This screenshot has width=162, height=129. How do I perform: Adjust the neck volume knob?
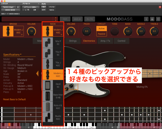[71, 31]
